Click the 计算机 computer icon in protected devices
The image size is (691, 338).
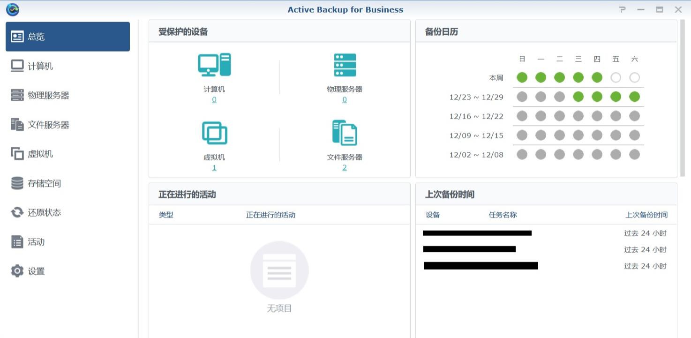[x=214, y=65]
